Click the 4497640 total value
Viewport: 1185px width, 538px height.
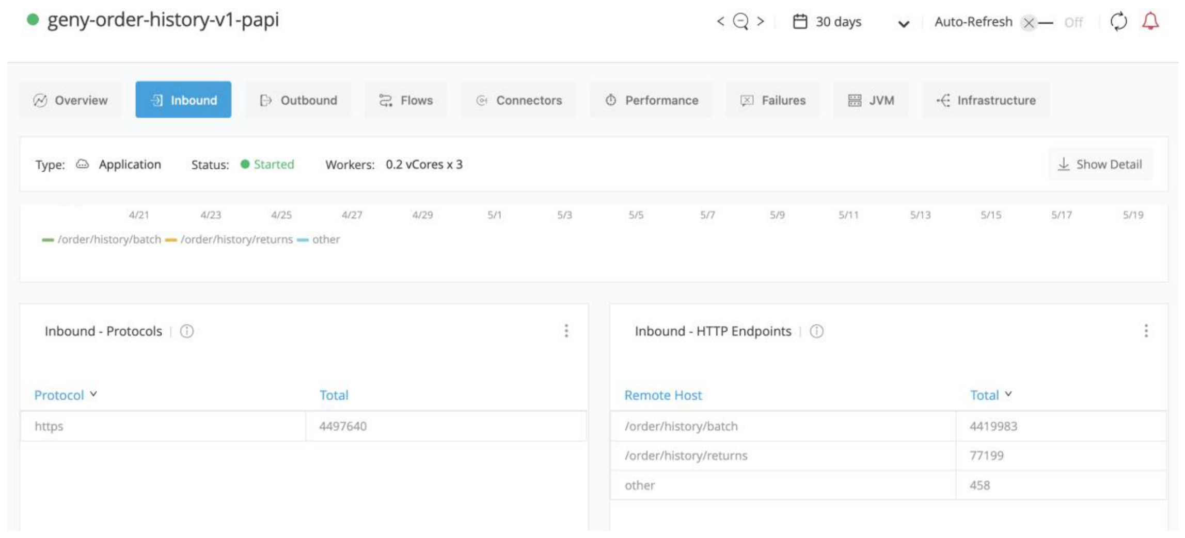pos(343,426)
